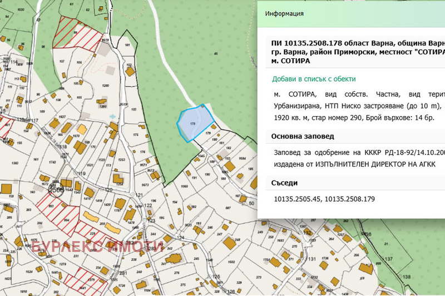The width and height of the screenshot is (445, 296).
Task: Click road point label 120
Action: (108, 190)
